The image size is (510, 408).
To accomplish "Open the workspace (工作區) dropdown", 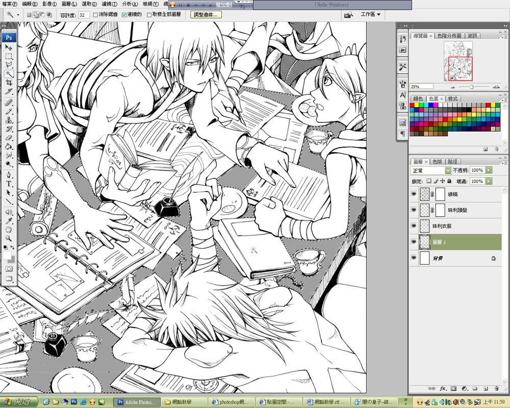I will (370, 14).
